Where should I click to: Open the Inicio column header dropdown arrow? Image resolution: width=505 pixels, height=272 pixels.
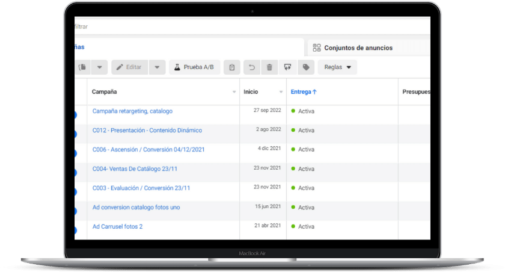281,92
